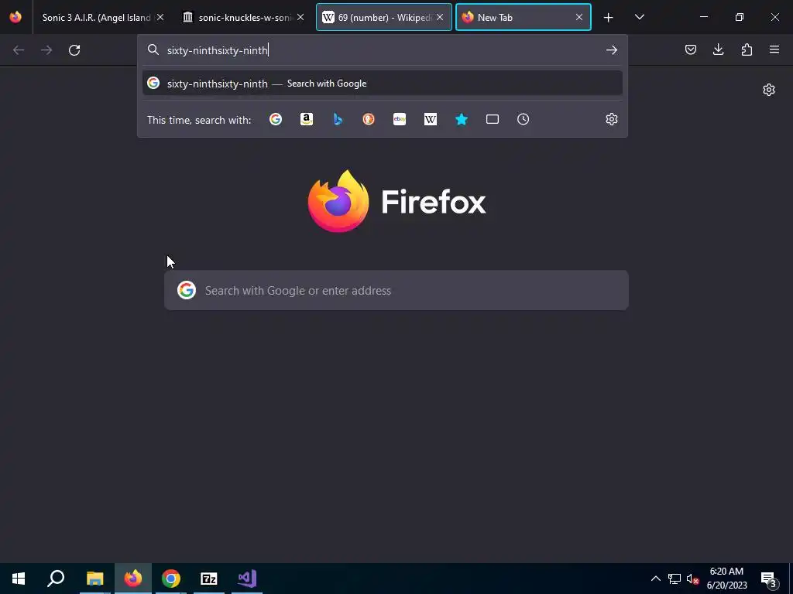Open search settings gear in the URL bar dropdown
This screenshot has width=793, height=594.
pyautogui.click(x=612, y=119)
